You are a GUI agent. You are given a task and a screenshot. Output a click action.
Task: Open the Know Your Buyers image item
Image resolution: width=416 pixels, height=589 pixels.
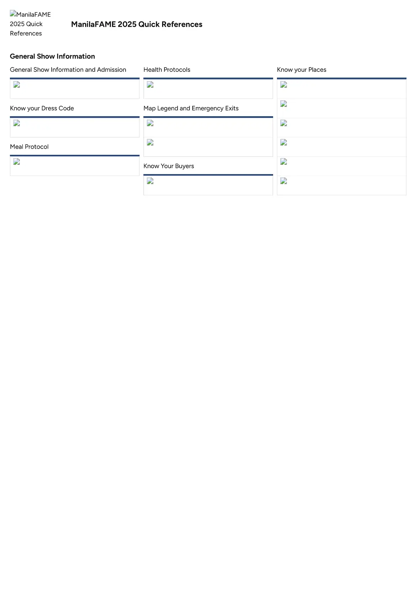[150, 181]
